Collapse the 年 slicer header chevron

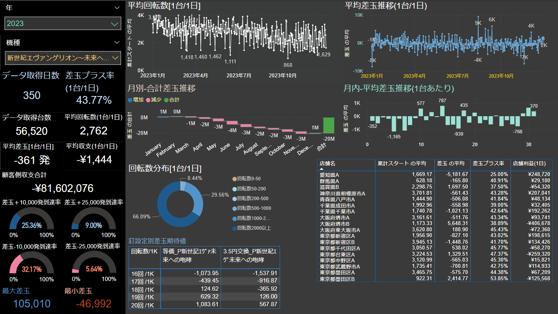point(117,7)
